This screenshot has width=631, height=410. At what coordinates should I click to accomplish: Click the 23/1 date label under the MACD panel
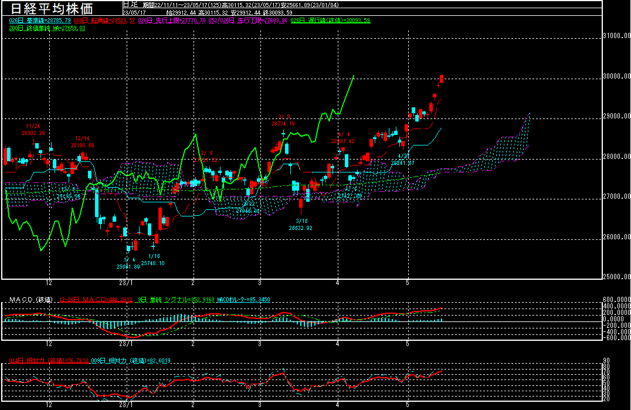[125, 344]
